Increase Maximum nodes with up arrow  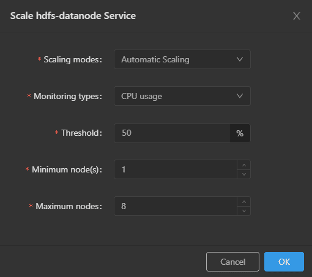pos(244,202)
